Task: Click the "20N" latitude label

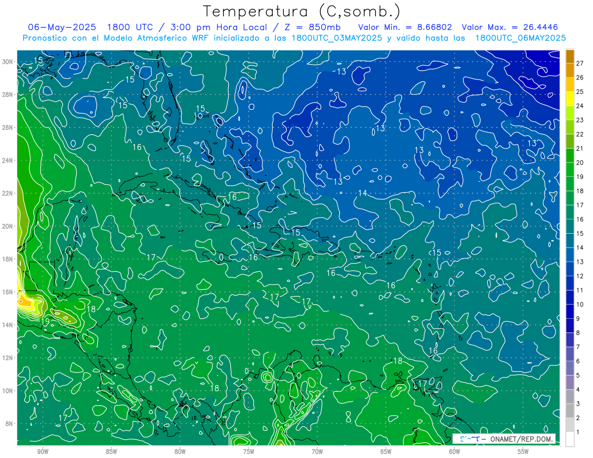Action: click(x=8, y=226)
